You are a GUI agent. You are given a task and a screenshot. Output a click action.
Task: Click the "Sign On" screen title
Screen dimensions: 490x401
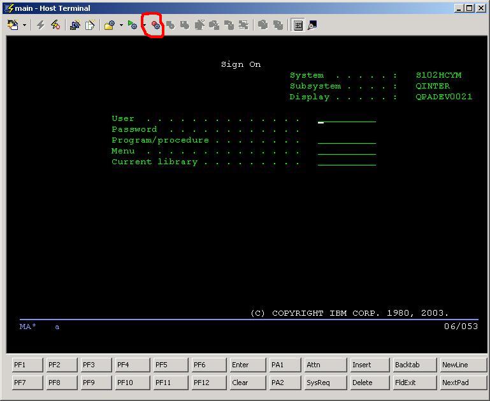tap(241, 64)
